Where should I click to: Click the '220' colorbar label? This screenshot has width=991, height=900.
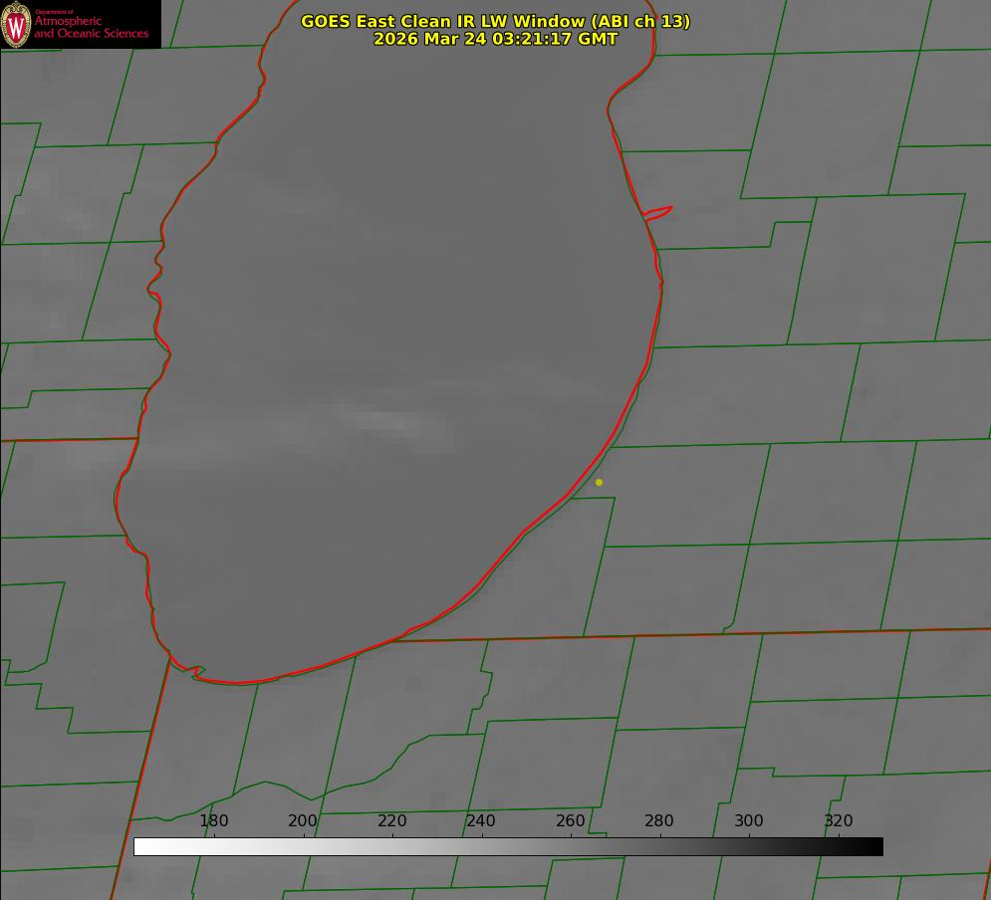pyautogui.click(x=391, y=820)
